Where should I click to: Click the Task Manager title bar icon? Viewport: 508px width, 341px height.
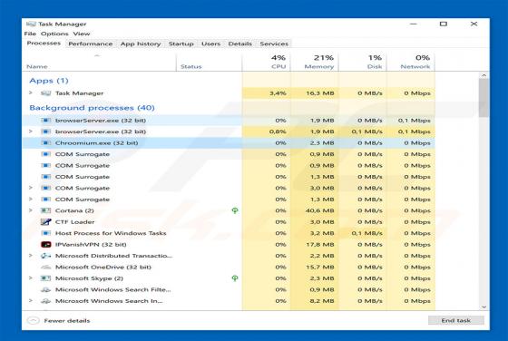coord(31,24)
